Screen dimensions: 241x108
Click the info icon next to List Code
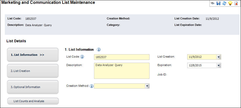point(82,57)
